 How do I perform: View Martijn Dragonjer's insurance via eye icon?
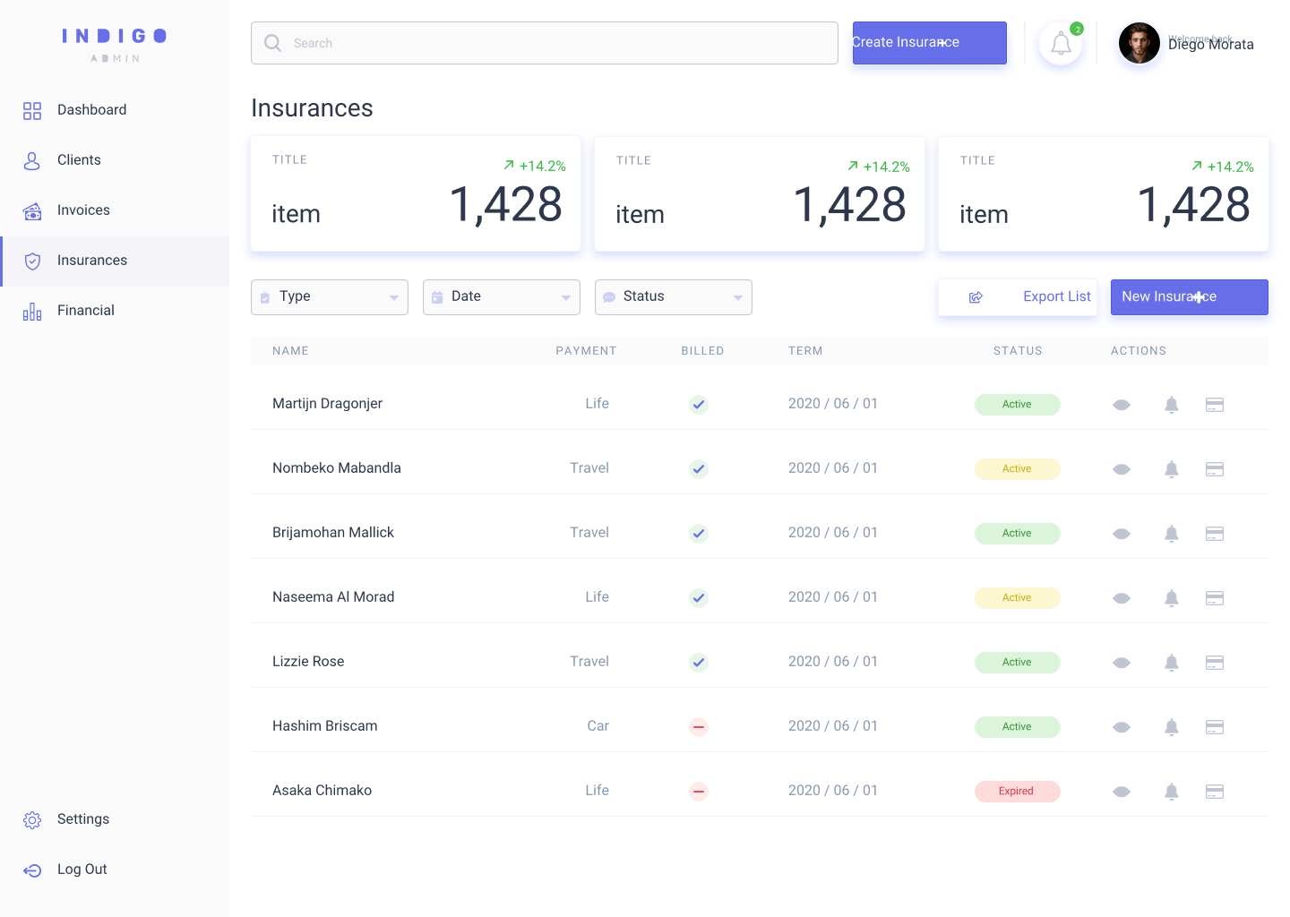click(1122, 405)
